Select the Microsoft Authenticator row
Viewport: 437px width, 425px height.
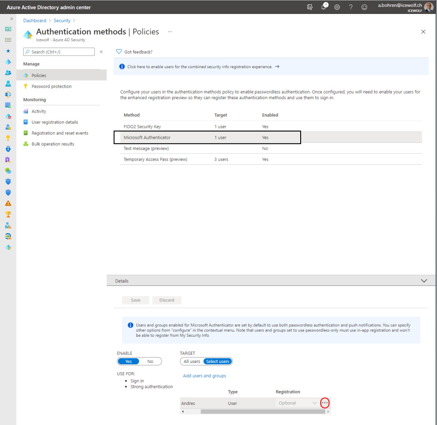coord(271,137)
